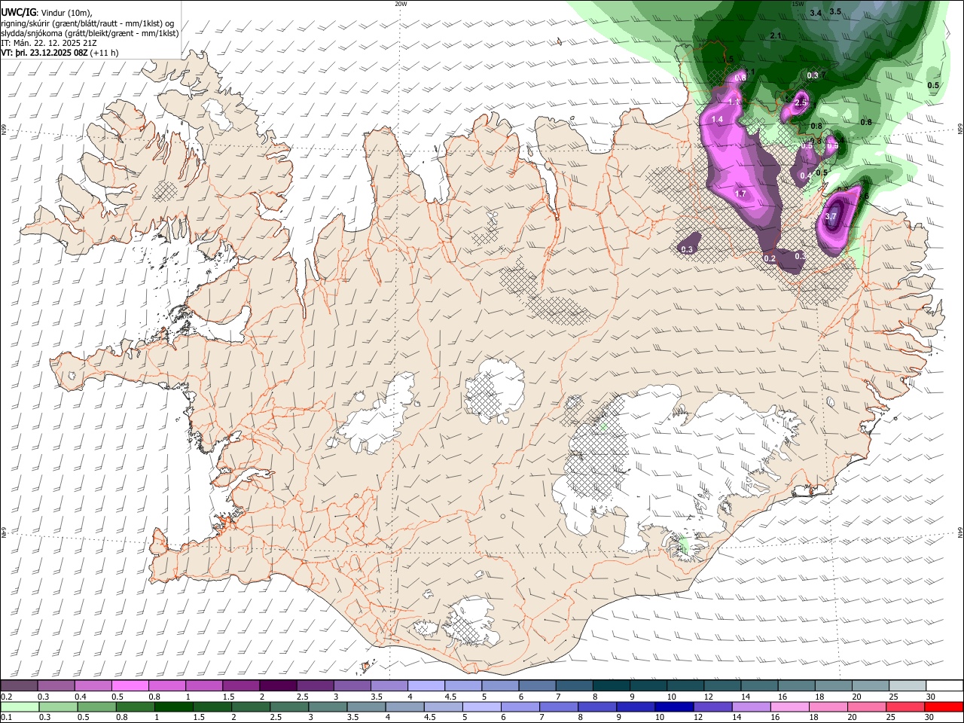Click the pale green 0.1–0.3 swatch in lower legend

[x=19, y=706]
